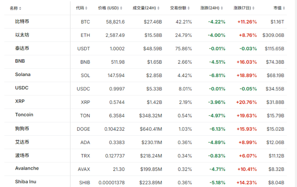
Task: Click the 交易份额 header label
Action: (178, 8)
